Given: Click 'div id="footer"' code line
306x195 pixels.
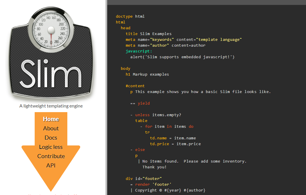Looking at the screenshot, I should tap(144, 179).
